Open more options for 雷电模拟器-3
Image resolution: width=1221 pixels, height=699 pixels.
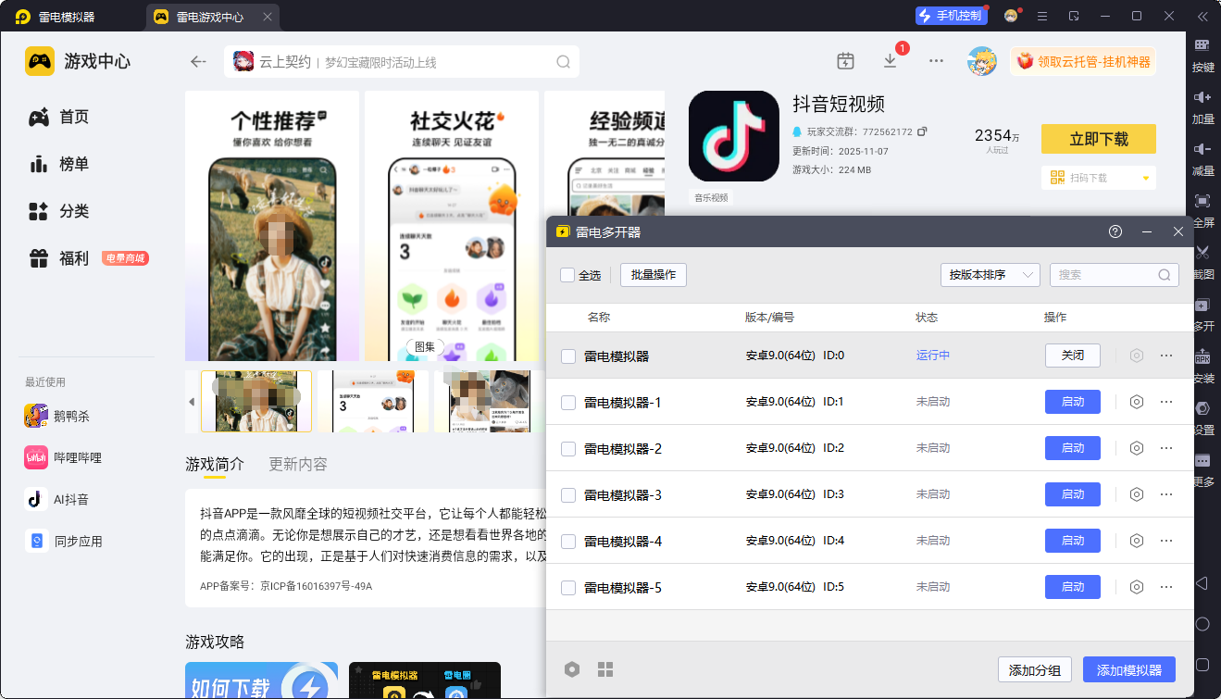coord(1165,494)
